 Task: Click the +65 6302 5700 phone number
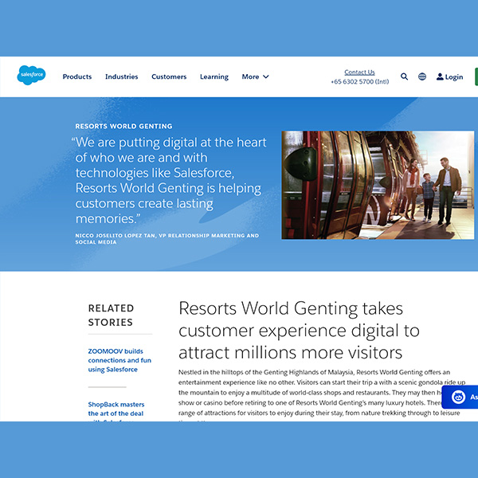[x=359, y=81]
